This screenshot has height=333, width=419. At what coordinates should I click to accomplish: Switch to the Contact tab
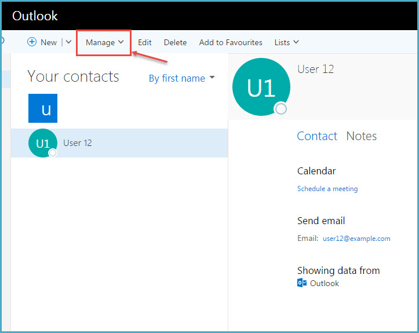tap(317, 136)
